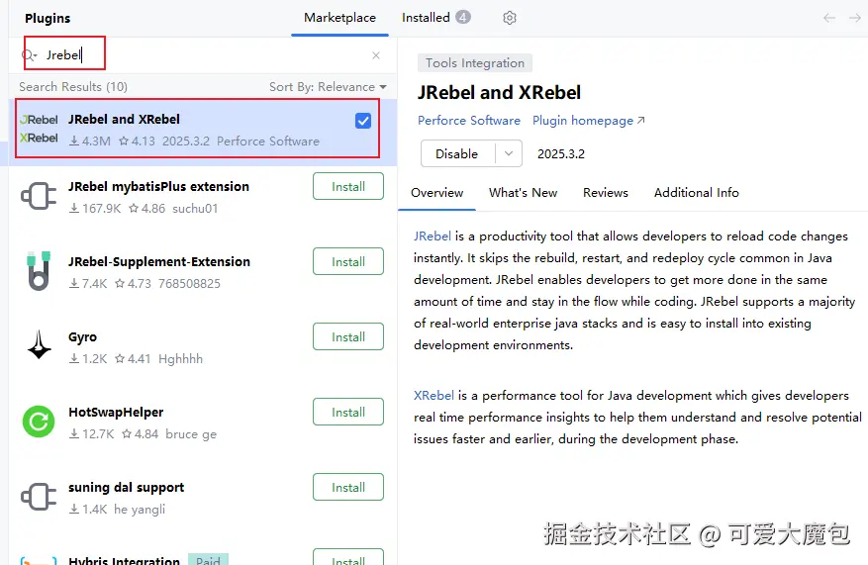Click the JRebel and XRebel logo icon
Viewport: 868px width, 565px height.
[x=39, y=129]
